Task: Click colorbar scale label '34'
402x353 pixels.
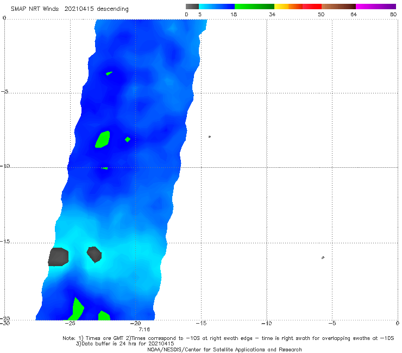Action: 272,14
